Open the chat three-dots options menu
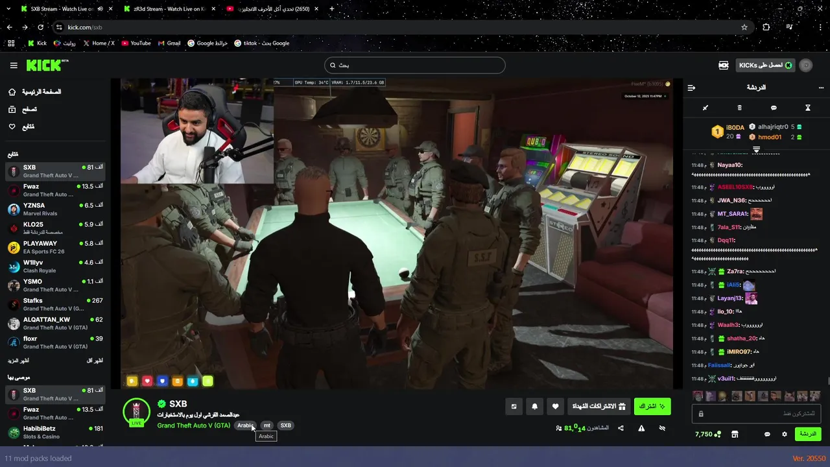This screenshot has height=467, width=830. [x=821, y=88]
